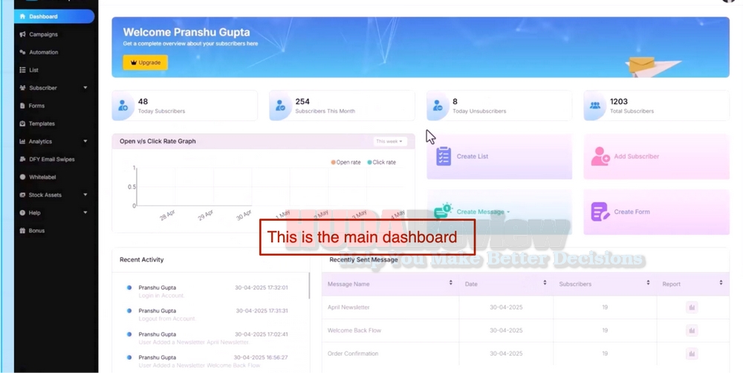The height and width of the screenshot is (373, 743).
Task: Open report icon for April Newsletter
Action: point(692,308)
